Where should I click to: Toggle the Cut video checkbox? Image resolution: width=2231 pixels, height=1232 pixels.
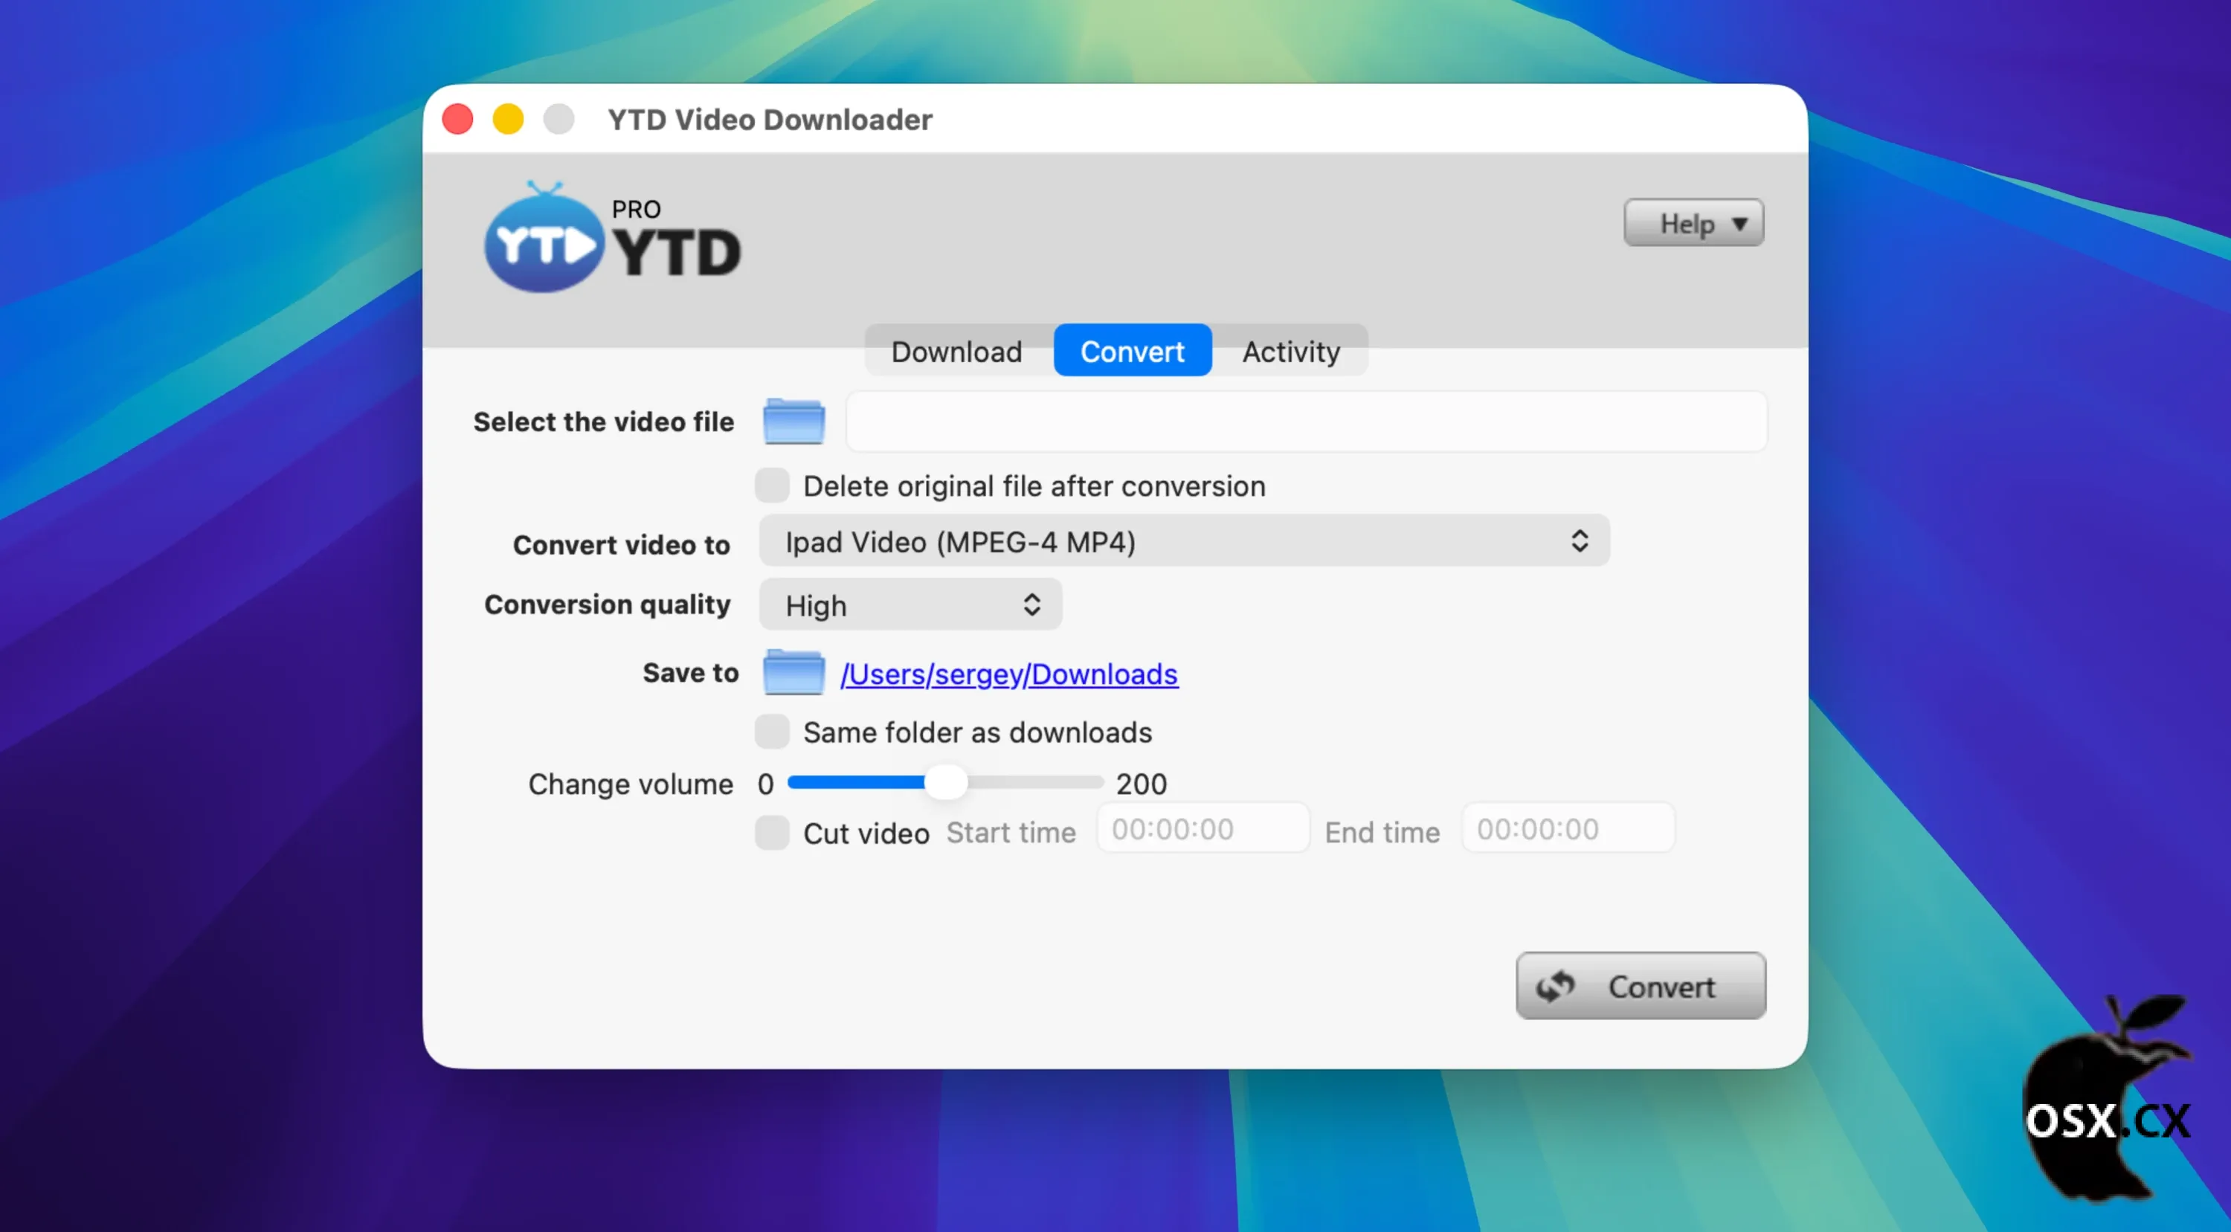772,833
